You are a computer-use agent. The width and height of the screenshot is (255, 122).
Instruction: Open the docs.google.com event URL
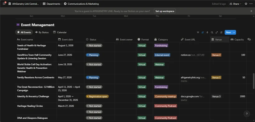pos(192,98)
